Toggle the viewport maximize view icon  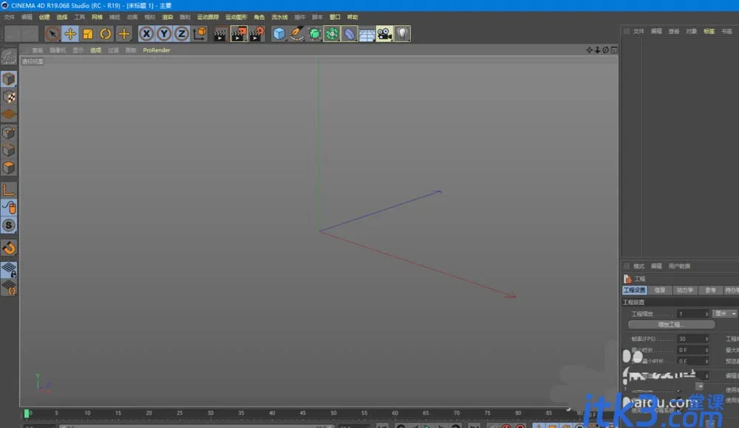614,50
